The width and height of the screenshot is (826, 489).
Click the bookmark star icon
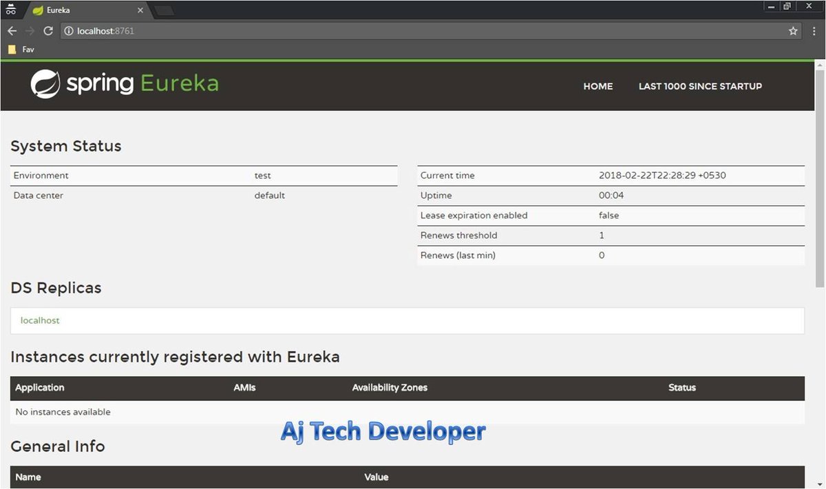coord(793,30)
